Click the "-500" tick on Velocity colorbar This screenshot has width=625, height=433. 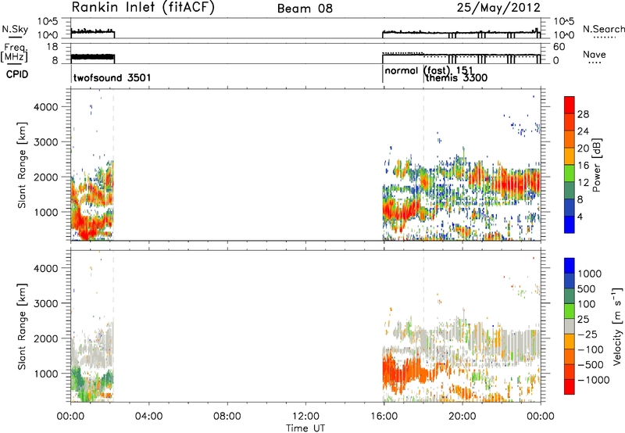click(591, 365)
